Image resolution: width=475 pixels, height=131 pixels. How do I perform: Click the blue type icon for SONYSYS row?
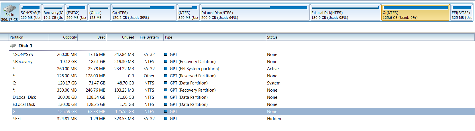pyautogui.click(x=166, y=54)
